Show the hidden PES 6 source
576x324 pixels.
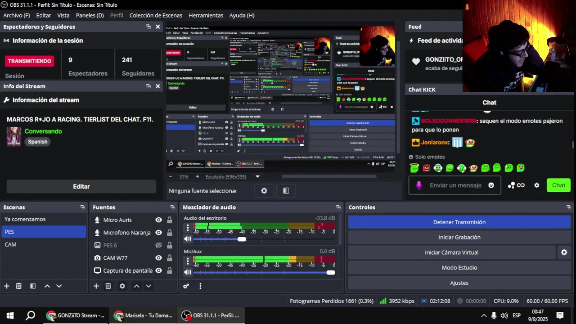click(158, 245)
